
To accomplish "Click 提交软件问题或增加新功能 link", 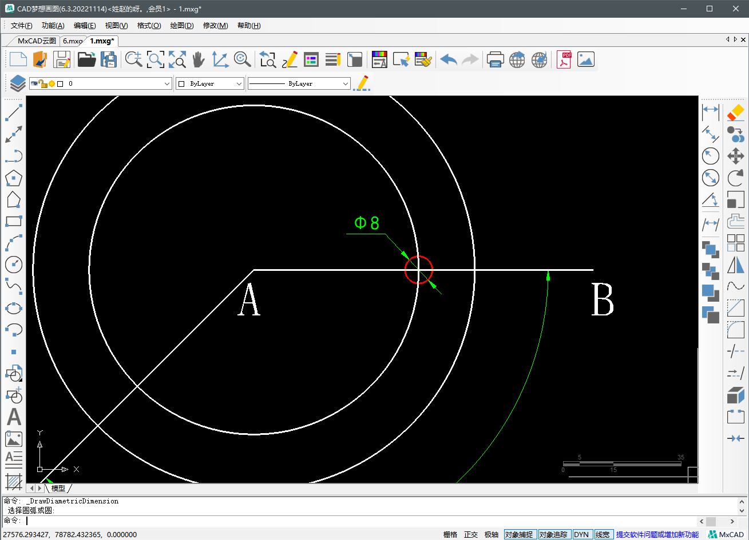I will (x=657, y=535).
